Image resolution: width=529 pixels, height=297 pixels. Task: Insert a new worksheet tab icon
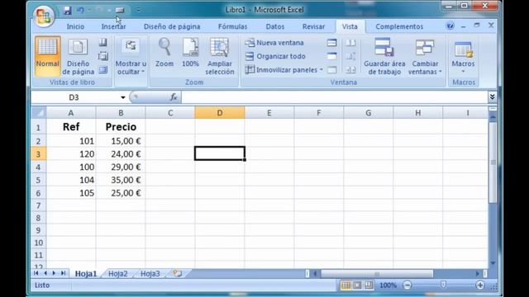(x=178, y=273)
